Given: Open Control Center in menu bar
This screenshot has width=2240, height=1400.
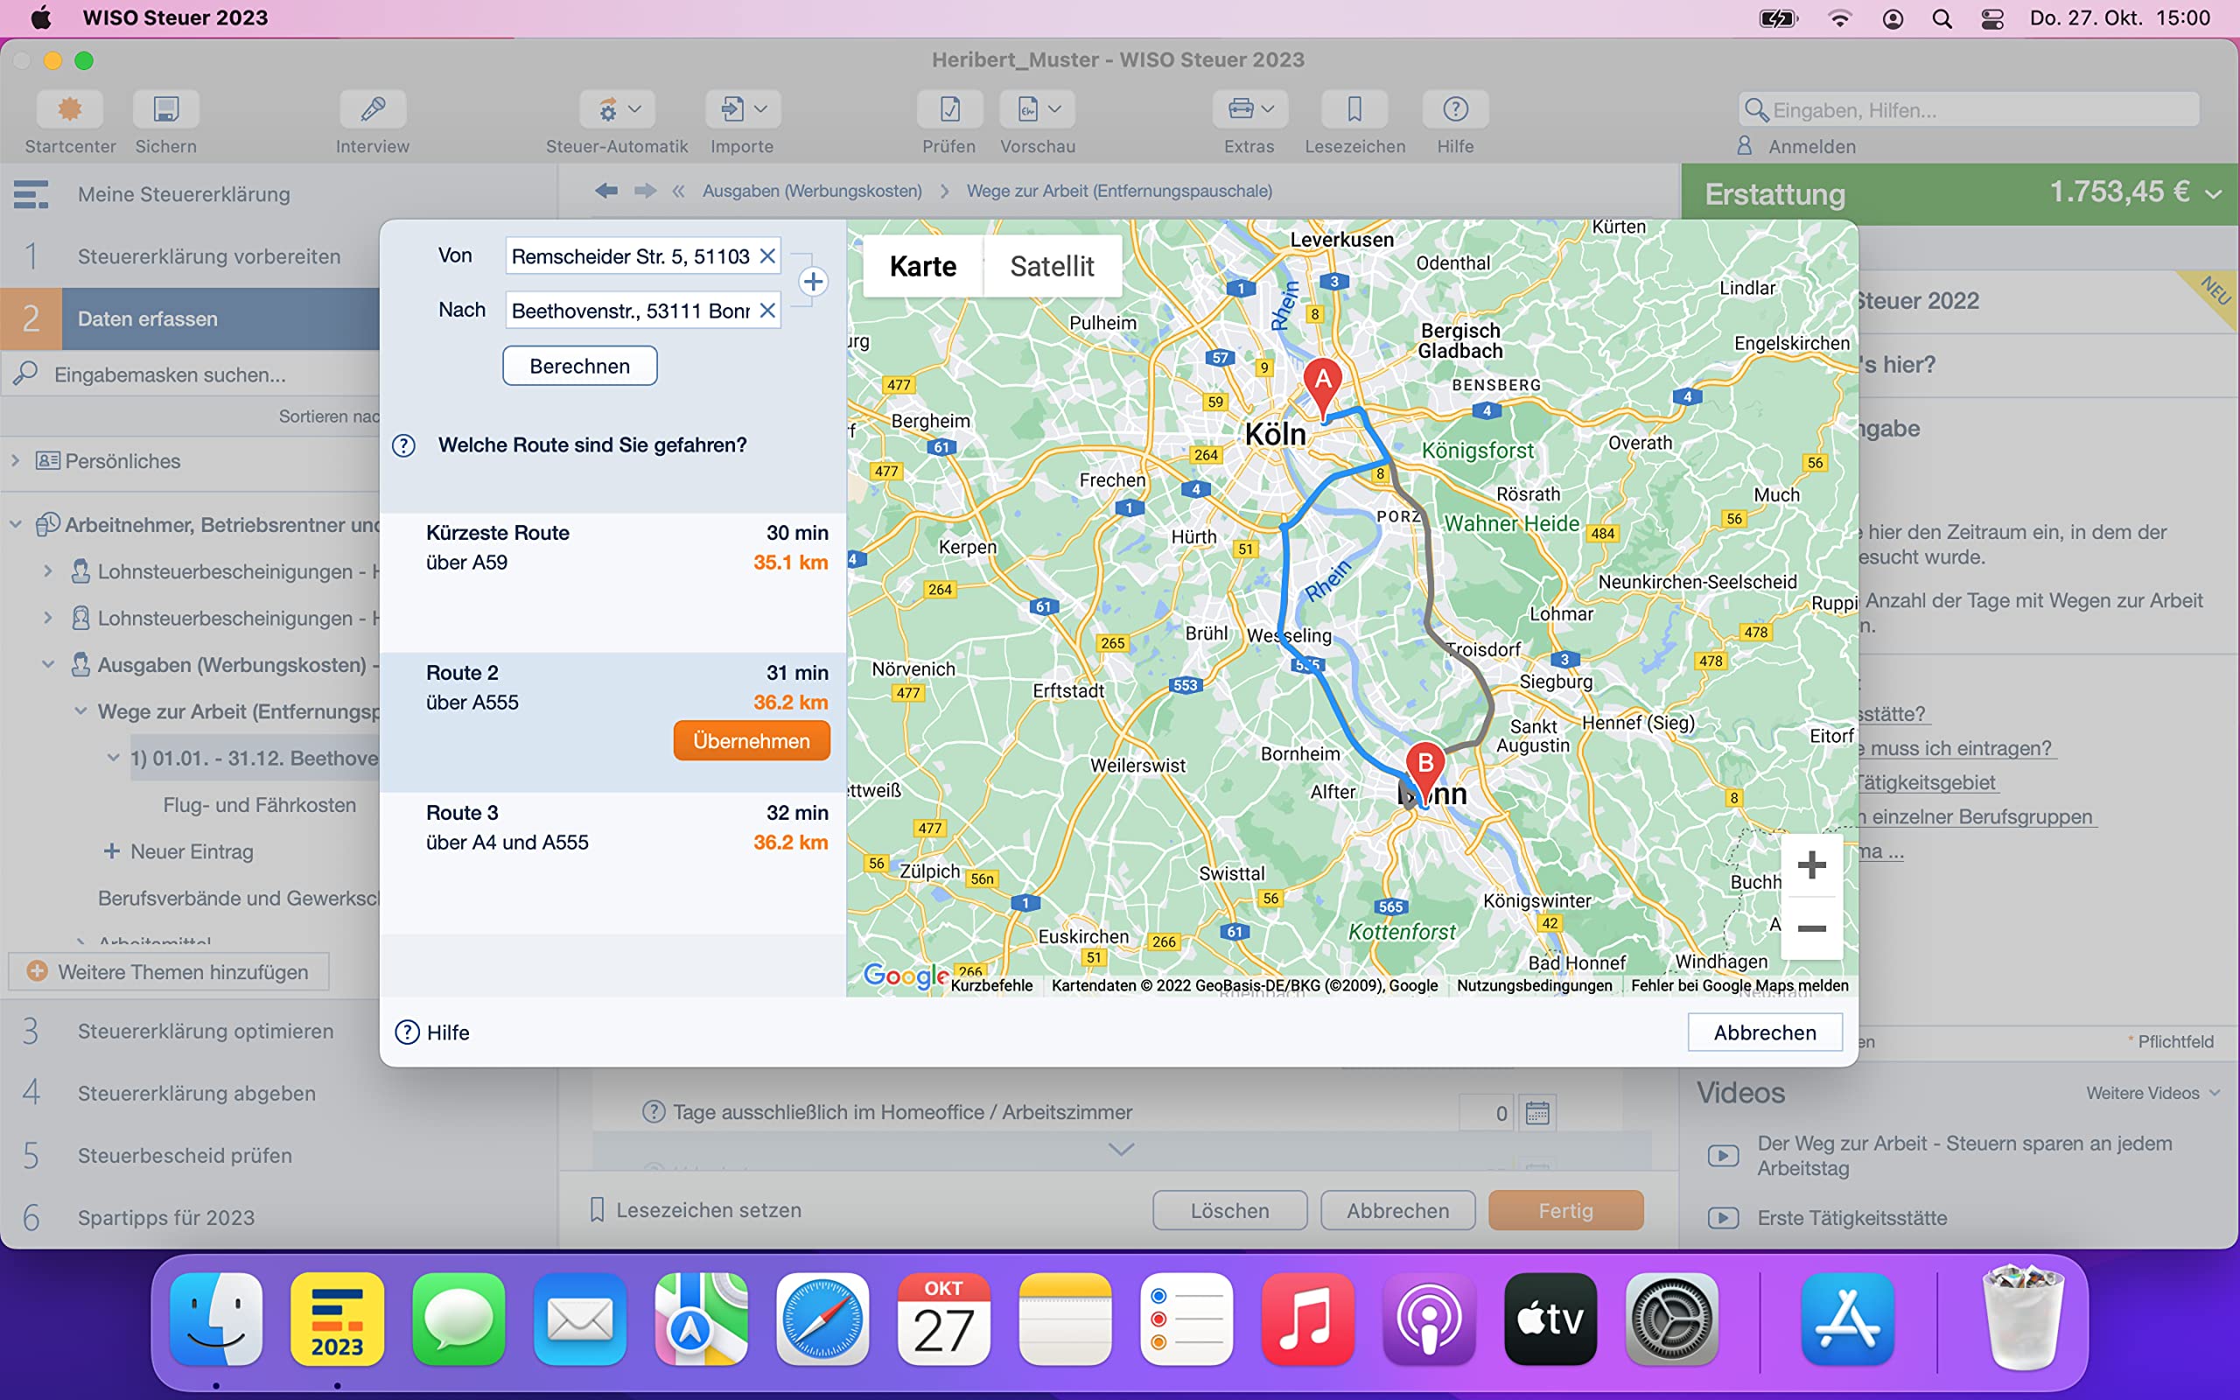Looking at the screenshot, I should [x=1991, y=18].
